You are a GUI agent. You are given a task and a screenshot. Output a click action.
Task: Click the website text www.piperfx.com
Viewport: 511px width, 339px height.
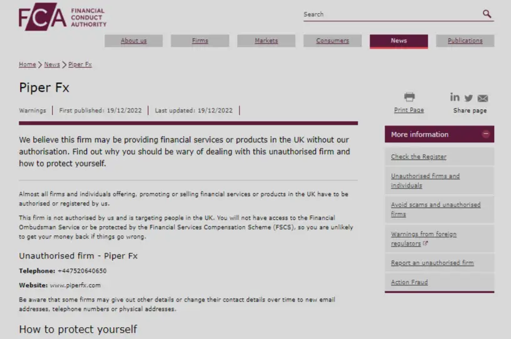[x=75, y=285]
